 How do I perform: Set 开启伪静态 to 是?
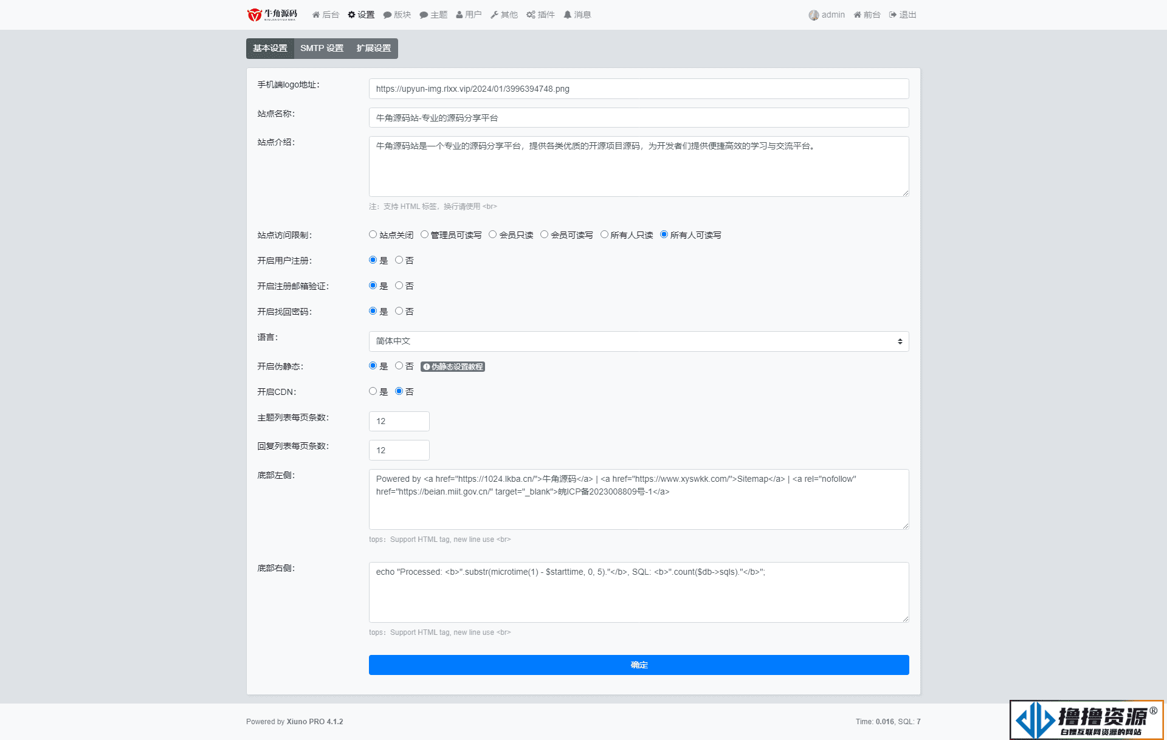tap(373, 366)
